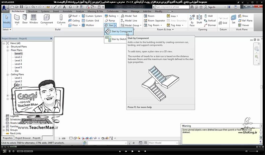Click the Grid datum tool
Screen dimensions: 265x155
click(223, 23)
